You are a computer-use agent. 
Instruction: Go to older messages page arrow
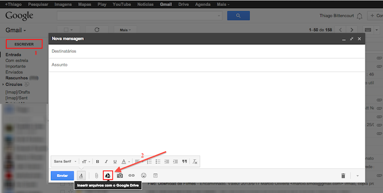tap(352, 30)
